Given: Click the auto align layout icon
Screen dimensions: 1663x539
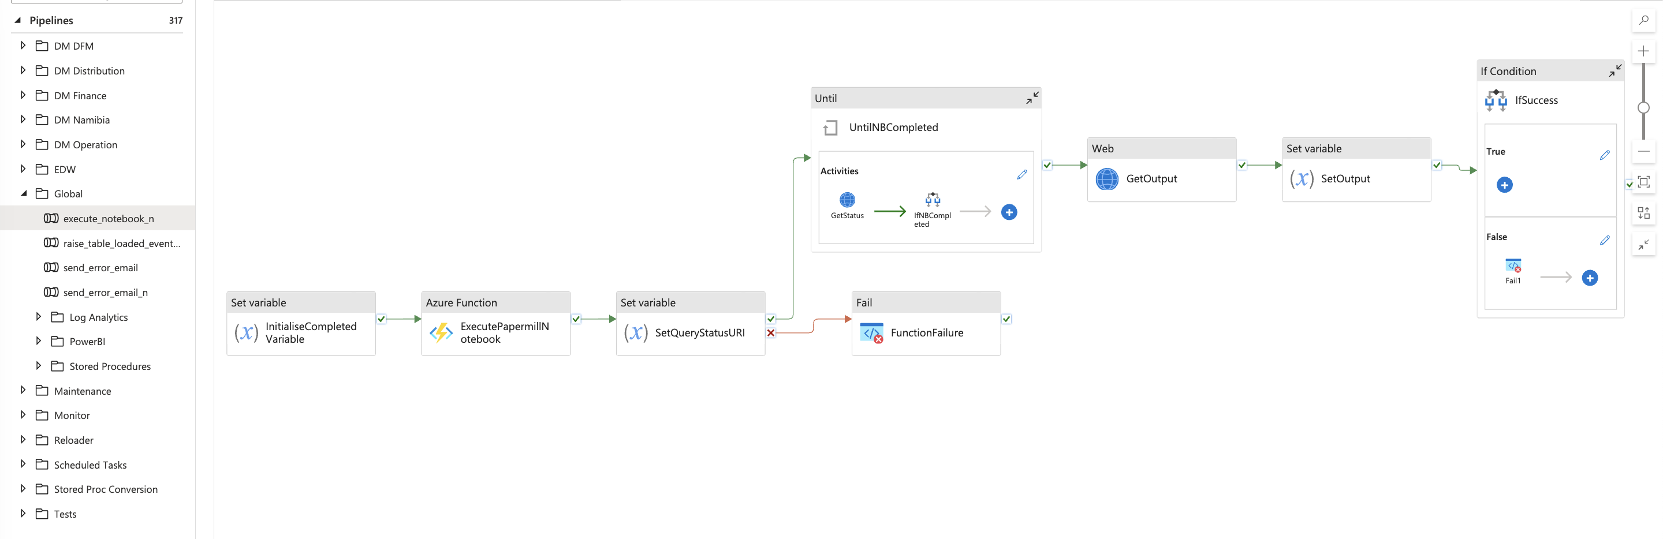Looking at the screenshot, I should tap(1643, 213).
